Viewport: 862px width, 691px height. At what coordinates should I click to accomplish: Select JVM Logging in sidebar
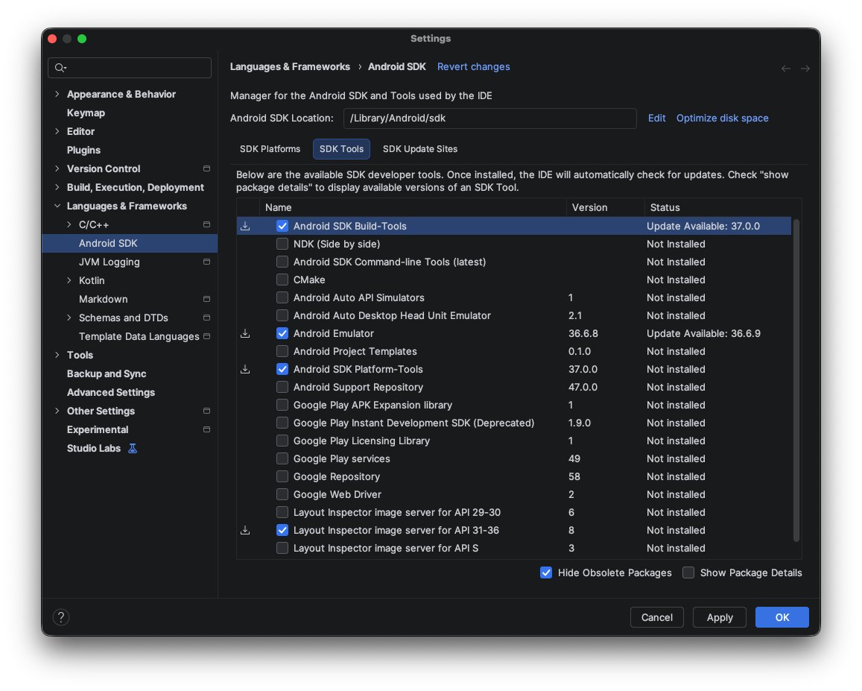(x=109, y=262)
